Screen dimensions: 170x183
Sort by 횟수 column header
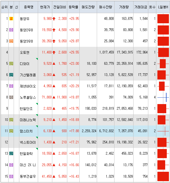(x=152, y=7)
